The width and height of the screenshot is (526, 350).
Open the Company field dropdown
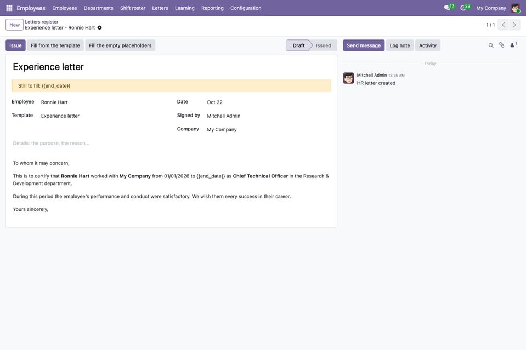click(x=269, y=130)
